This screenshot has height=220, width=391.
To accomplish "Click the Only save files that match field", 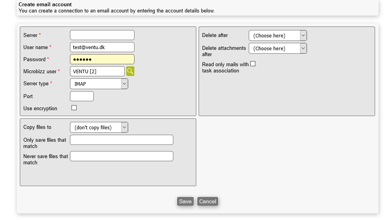I will click(121, 140).
